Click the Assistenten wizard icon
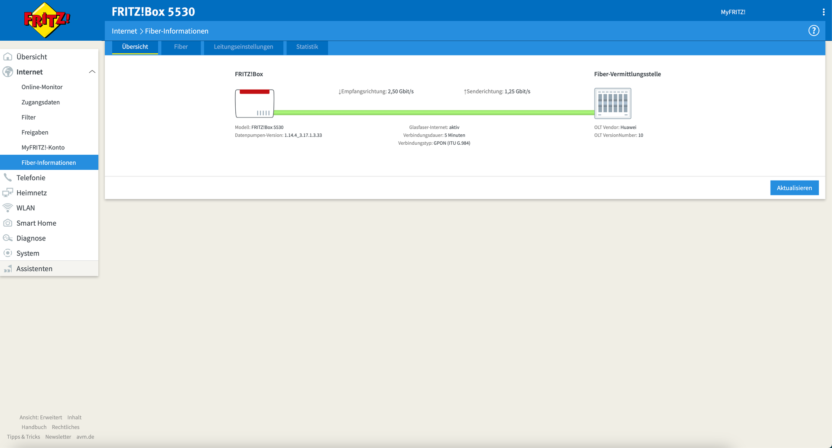The image size is (832, 448). click(x=8, y=269)
